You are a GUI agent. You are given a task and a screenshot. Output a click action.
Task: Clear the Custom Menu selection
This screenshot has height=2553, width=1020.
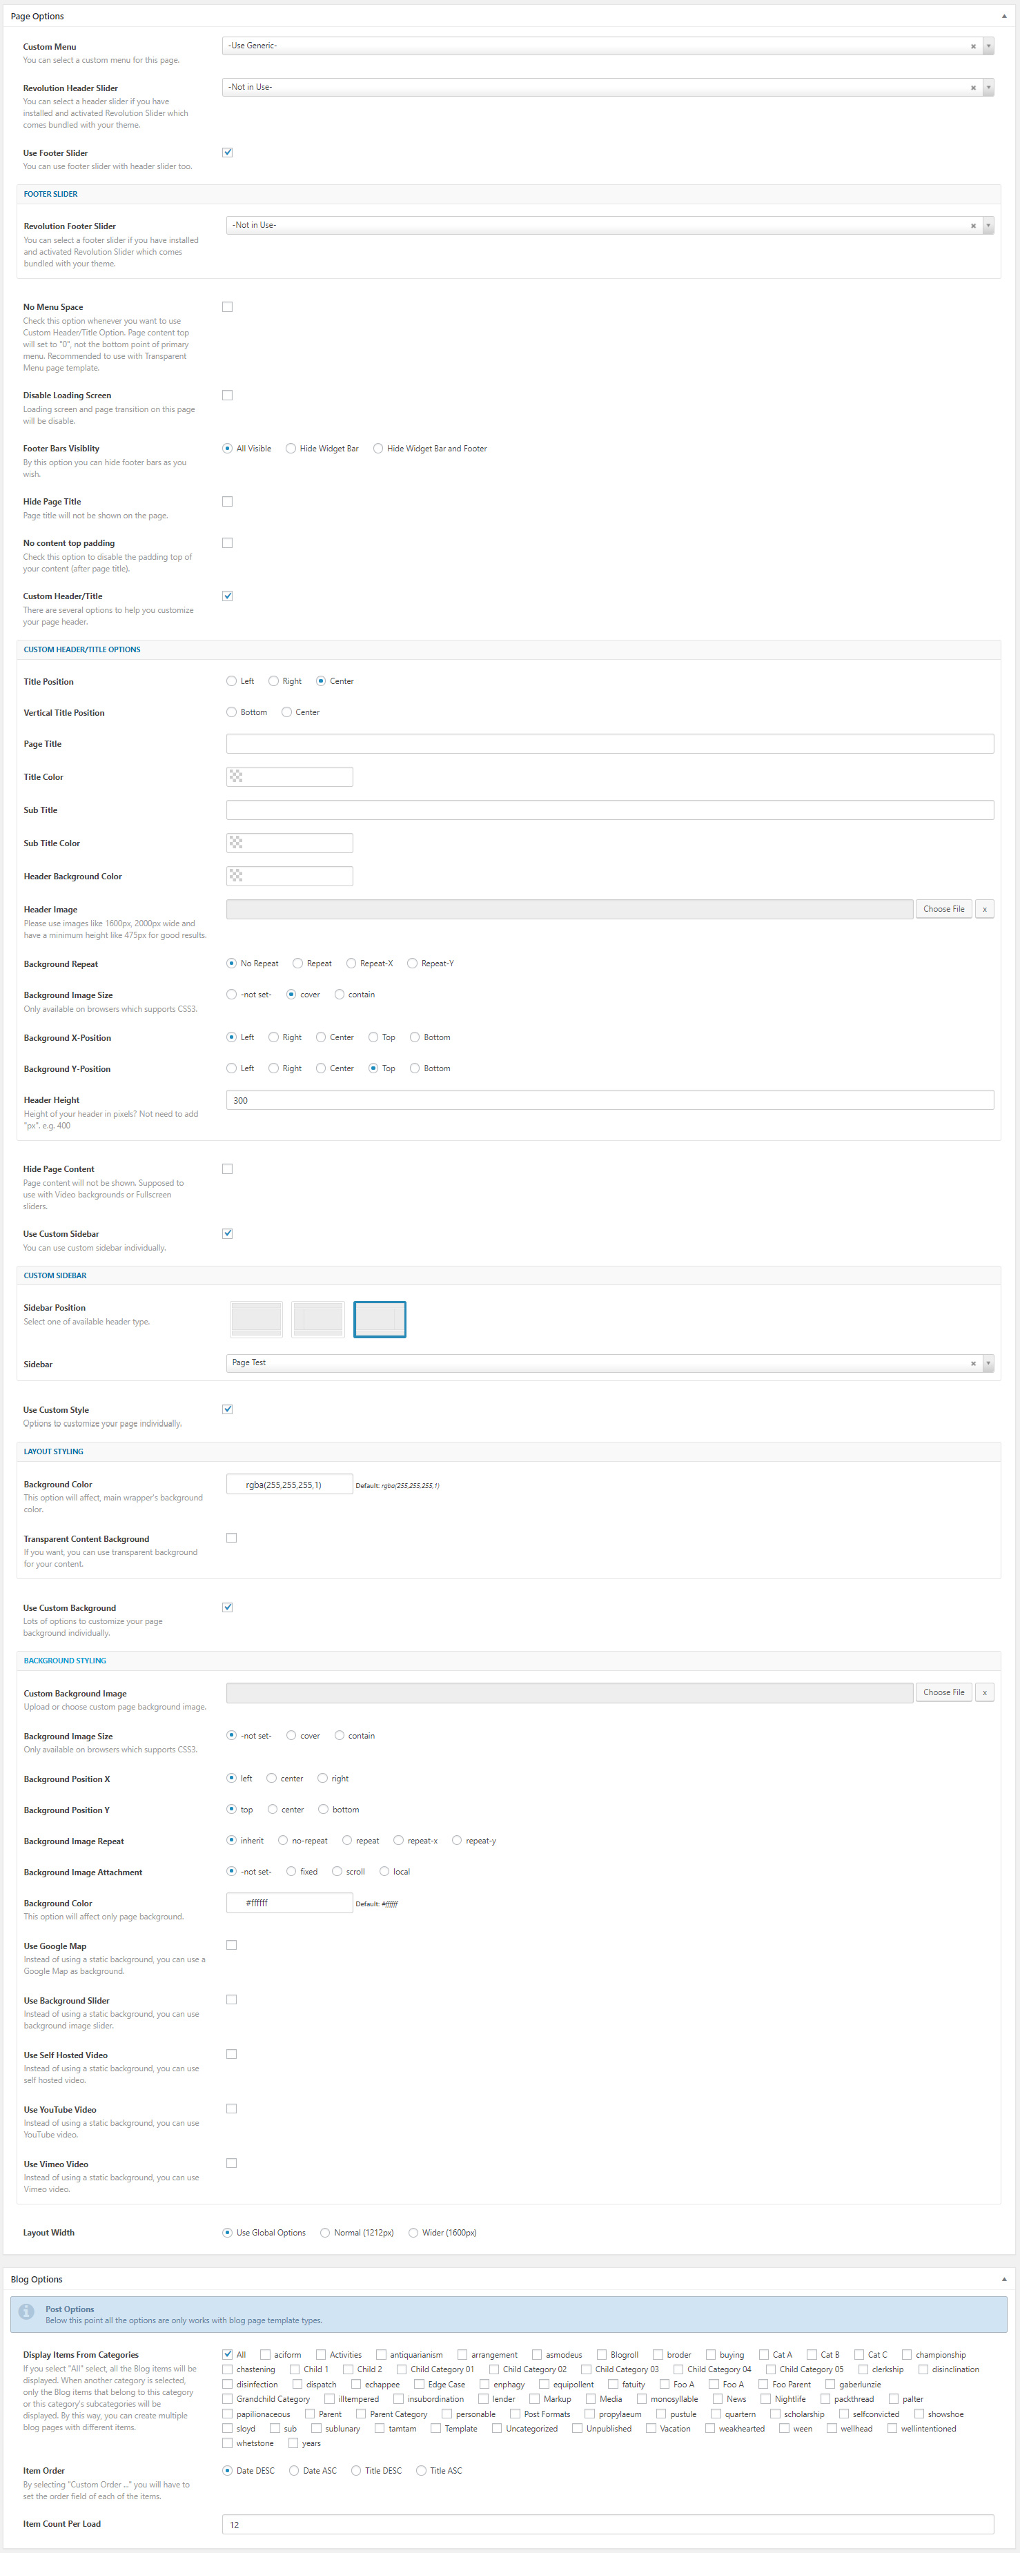click(972, 46)
